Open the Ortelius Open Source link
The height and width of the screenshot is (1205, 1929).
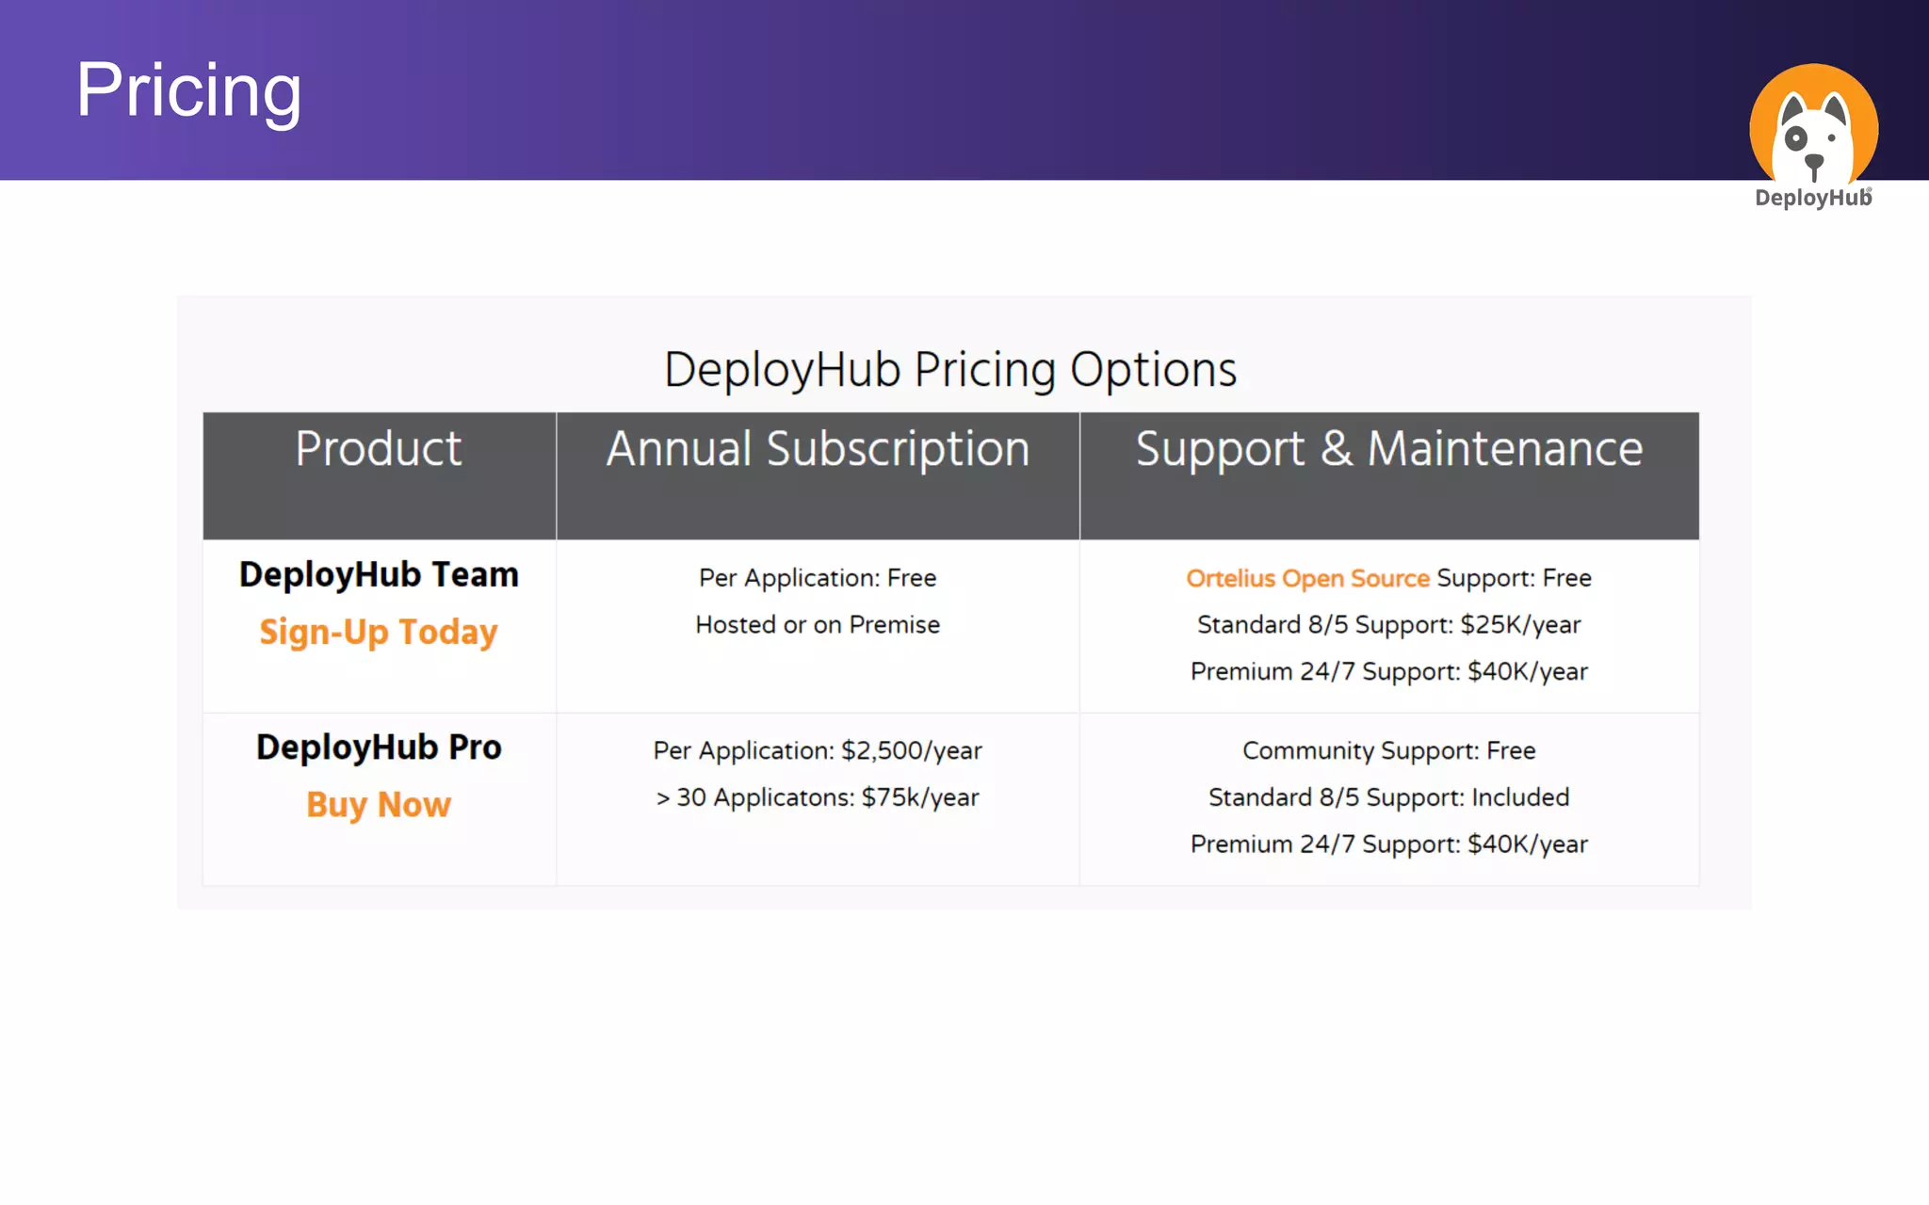1307,578
